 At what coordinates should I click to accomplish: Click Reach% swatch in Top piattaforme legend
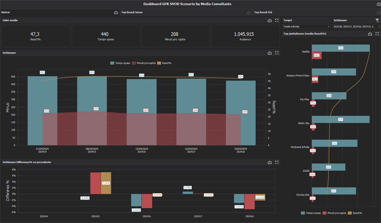point(350,213)
